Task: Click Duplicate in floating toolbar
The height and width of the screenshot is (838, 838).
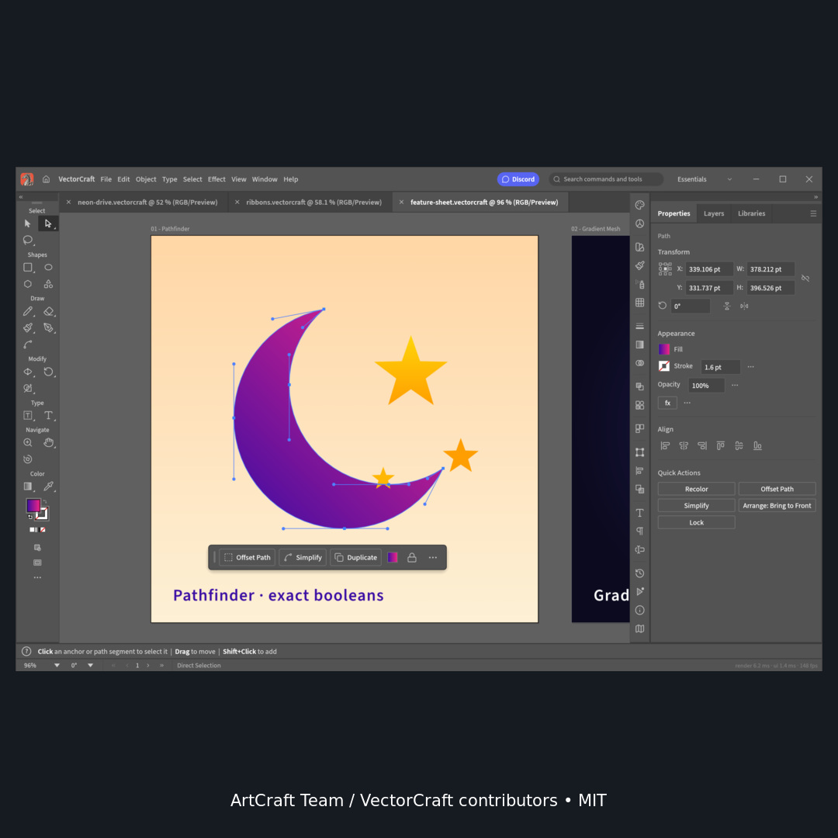Action: tap(356, 557)
